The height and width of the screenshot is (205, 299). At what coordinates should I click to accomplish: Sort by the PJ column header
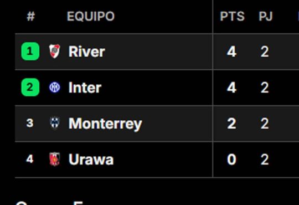point(266,16)
